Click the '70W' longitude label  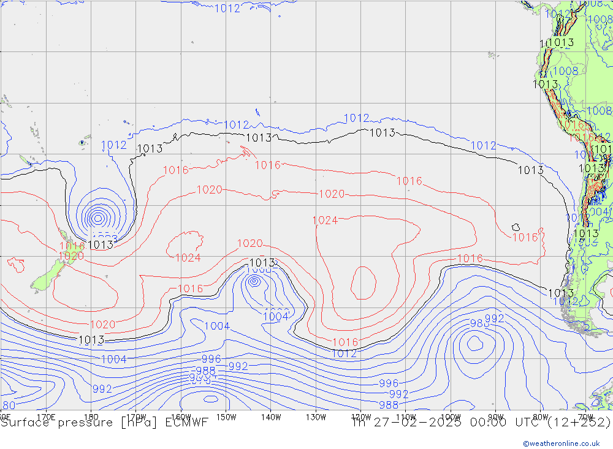585,417
